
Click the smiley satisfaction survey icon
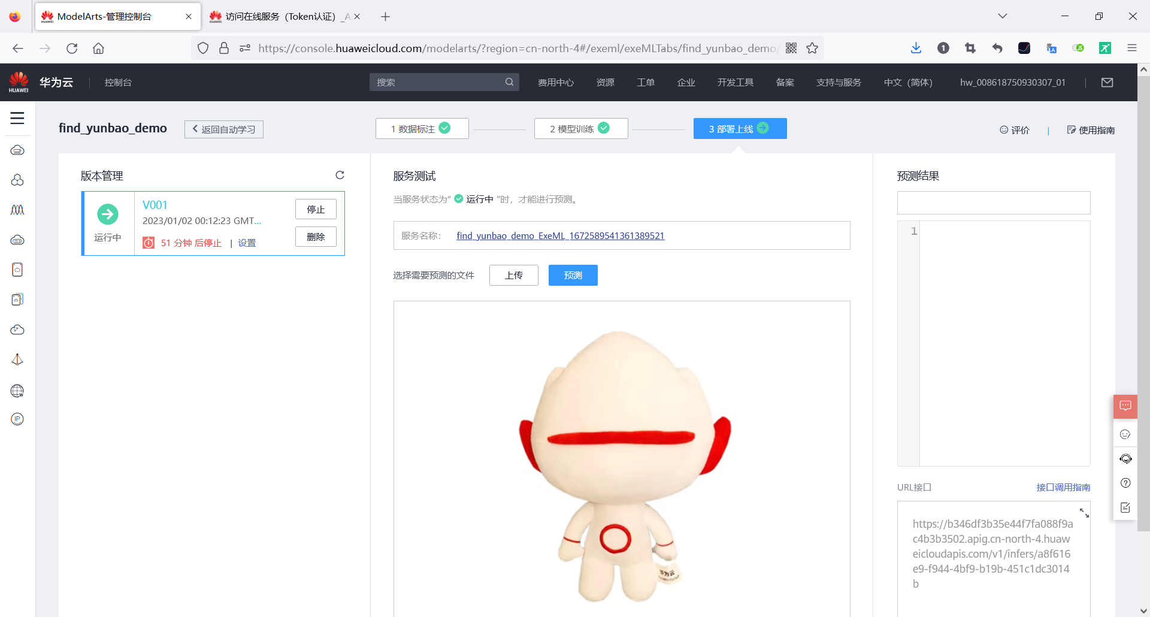[1125, 434]
